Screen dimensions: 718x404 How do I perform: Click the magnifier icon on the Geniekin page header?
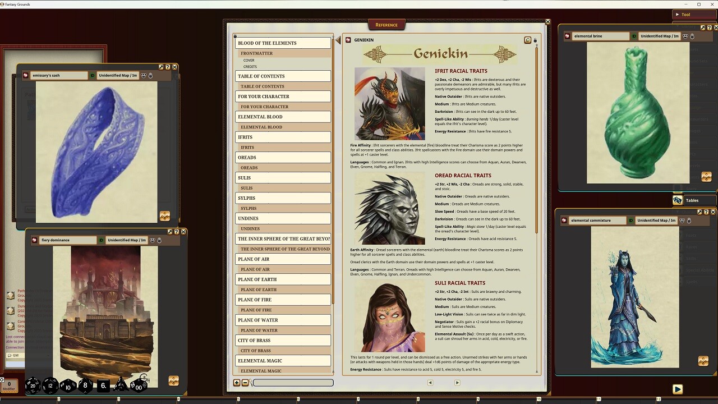pos(527,40)
